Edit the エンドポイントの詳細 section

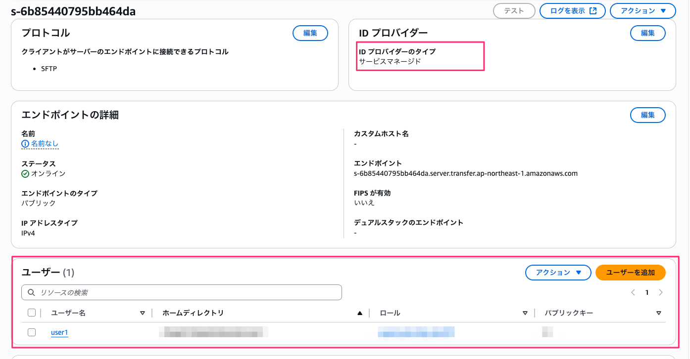coord(647,115)
